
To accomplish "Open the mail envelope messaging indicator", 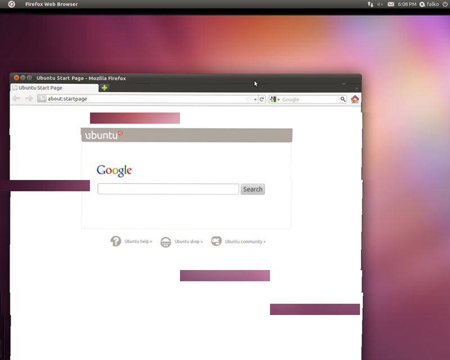I will click(391, 4).
